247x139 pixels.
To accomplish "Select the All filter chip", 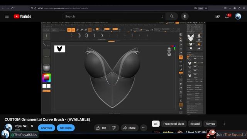I will (156, 124).
